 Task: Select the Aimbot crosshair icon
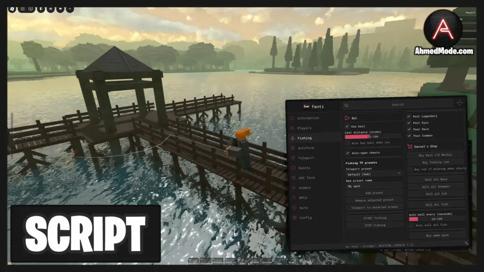(294, 187)
